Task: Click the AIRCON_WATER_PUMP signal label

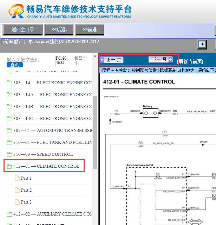Action: tap(175, 211)
